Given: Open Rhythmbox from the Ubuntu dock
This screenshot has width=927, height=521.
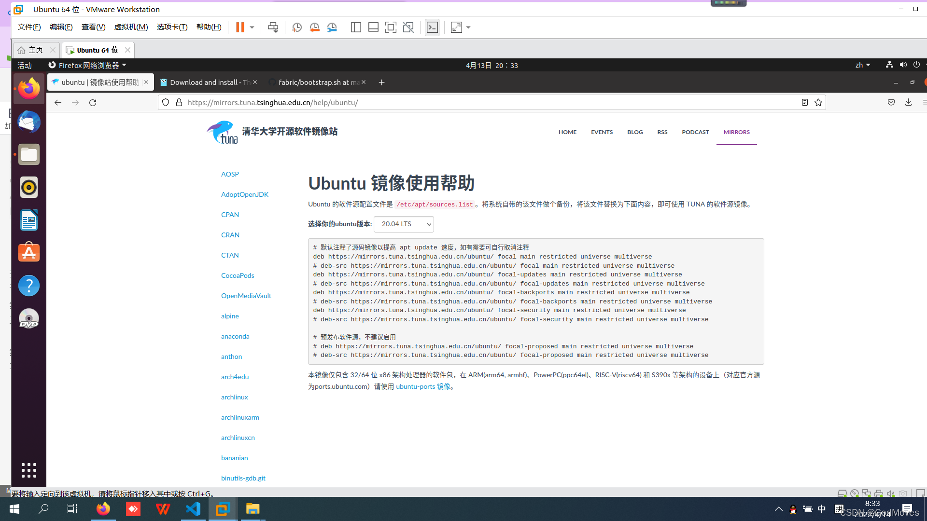Looking at the screenshot, I should click(29, 187).
